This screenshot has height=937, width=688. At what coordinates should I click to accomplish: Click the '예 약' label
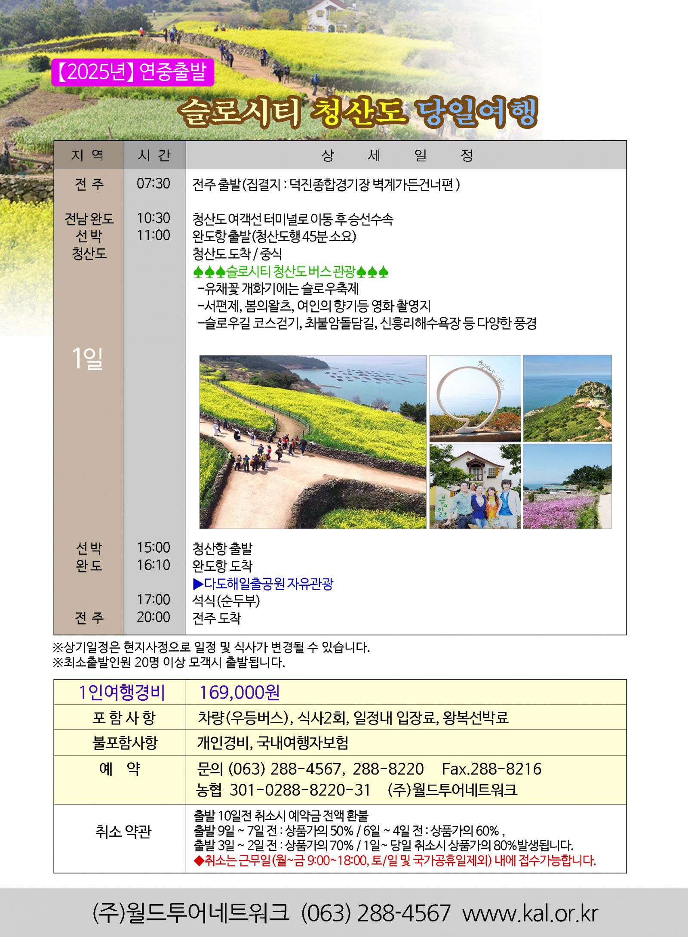pyautogui.click(x=120, y=768)
